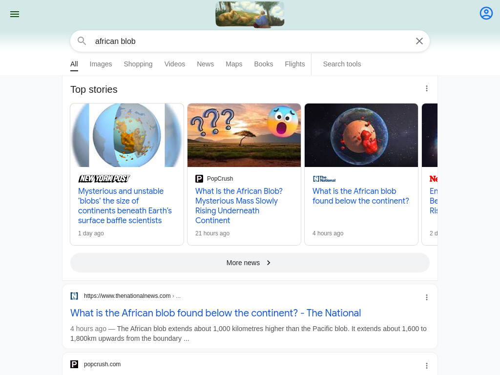Select the All tab
Screen dimensions: 500x375
74,64
